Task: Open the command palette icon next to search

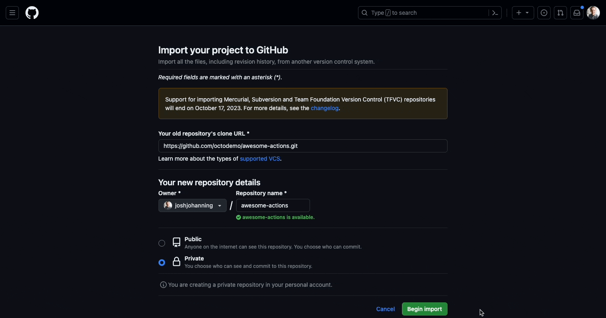Action: coord(495,13)
